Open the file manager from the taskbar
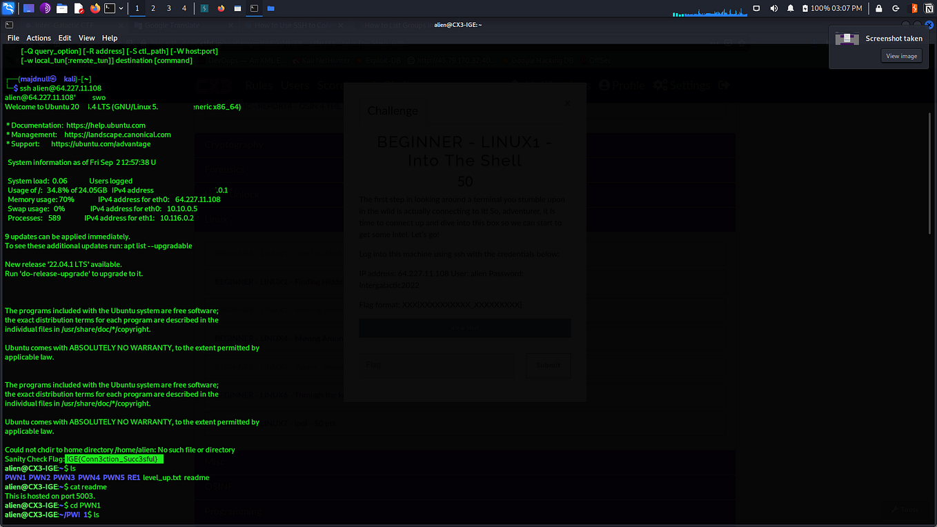The height and width of the screenshot is (527, 937). 62,8
